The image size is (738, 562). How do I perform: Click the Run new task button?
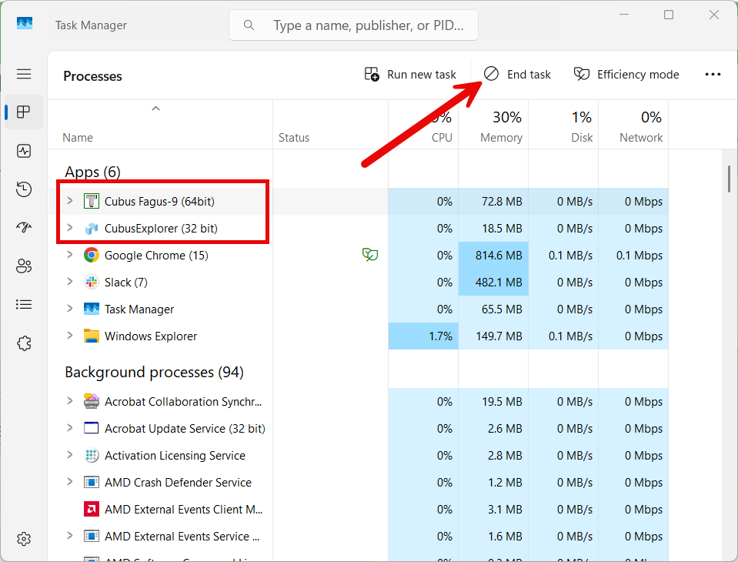[x=410, y=75]
